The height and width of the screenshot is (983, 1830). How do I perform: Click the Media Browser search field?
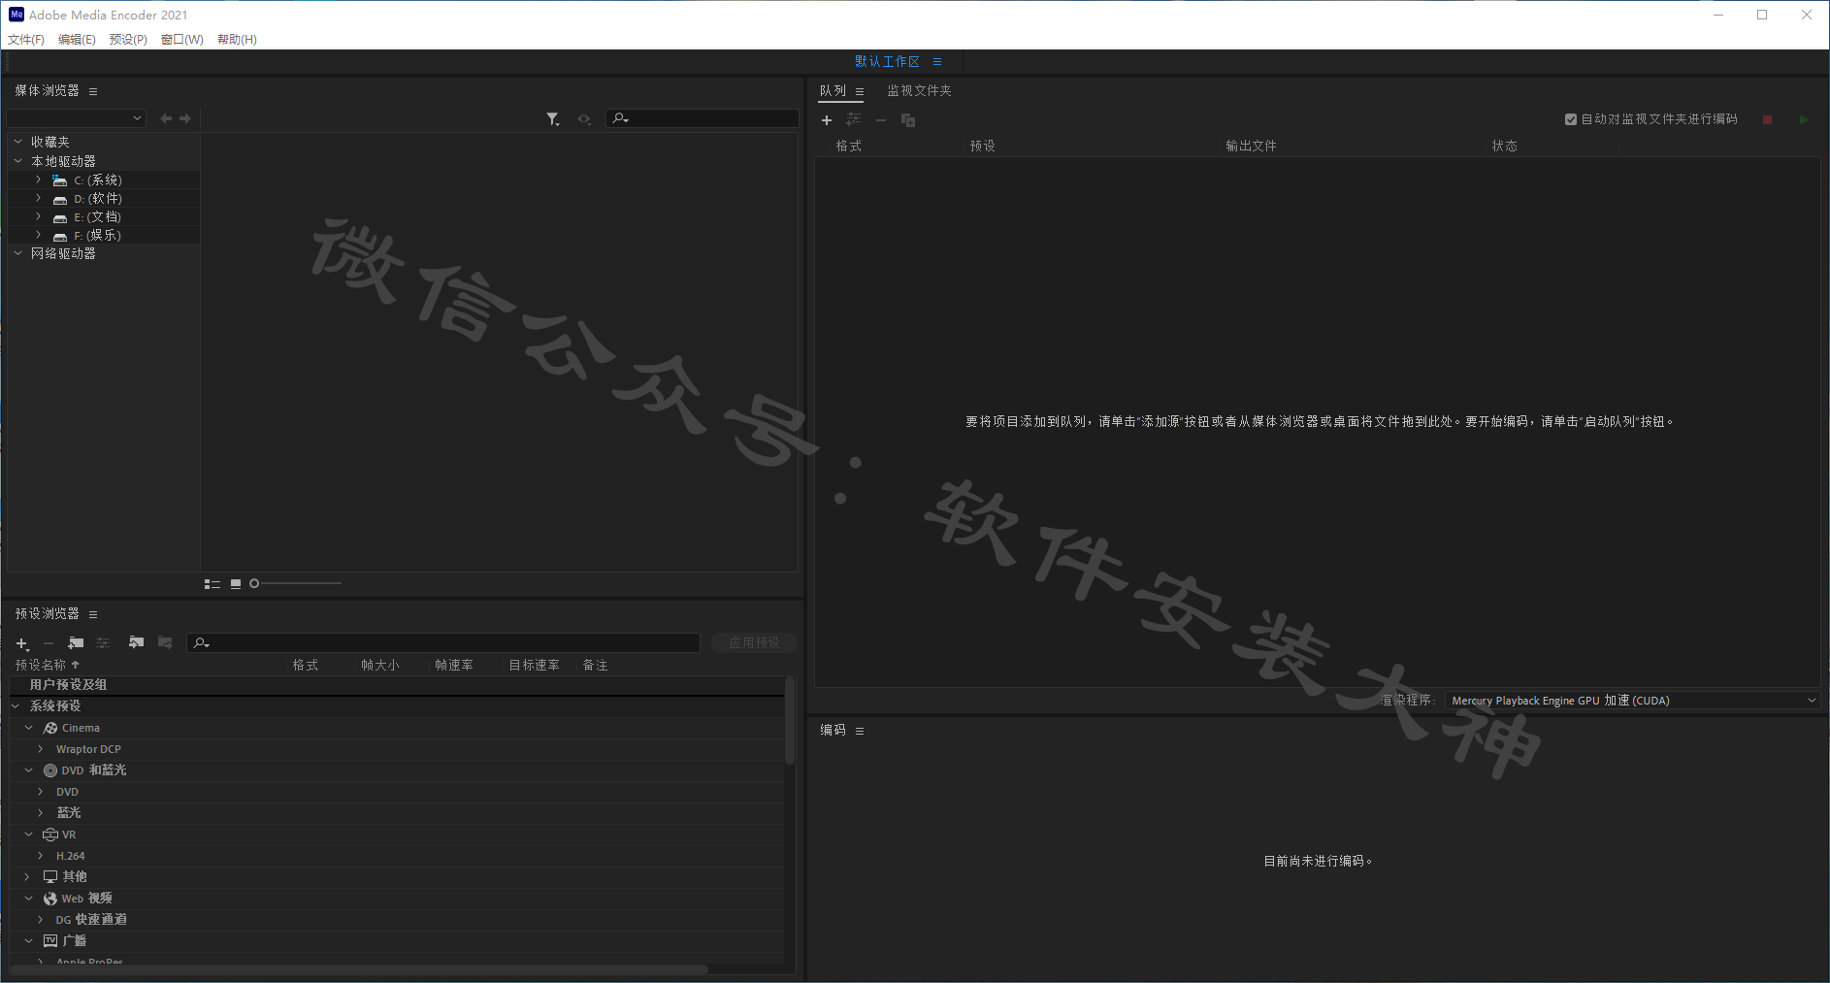(x=703, y=118)
